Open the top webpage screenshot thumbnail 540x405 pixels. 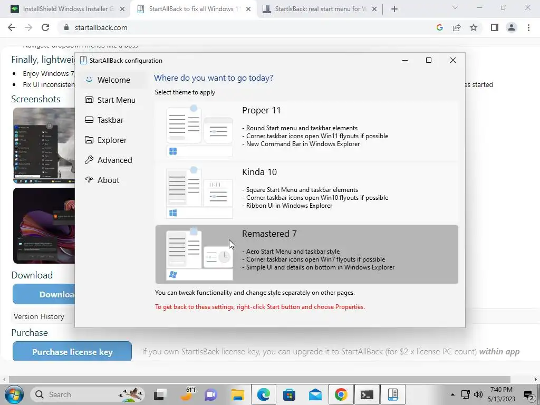coord(44,146)
